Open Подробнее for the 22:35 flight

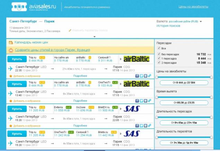coord(80,76)
